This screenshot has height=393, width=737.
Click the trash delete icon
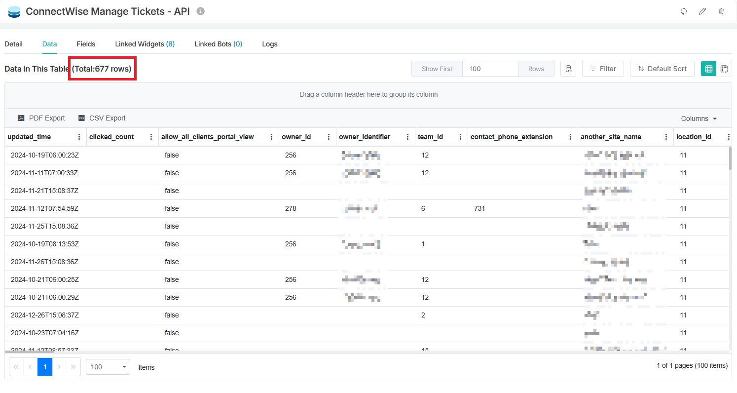(x=721, y=11)
